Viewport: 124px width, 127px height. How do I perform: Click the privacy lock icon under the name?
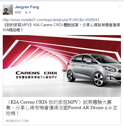(26, 12)
